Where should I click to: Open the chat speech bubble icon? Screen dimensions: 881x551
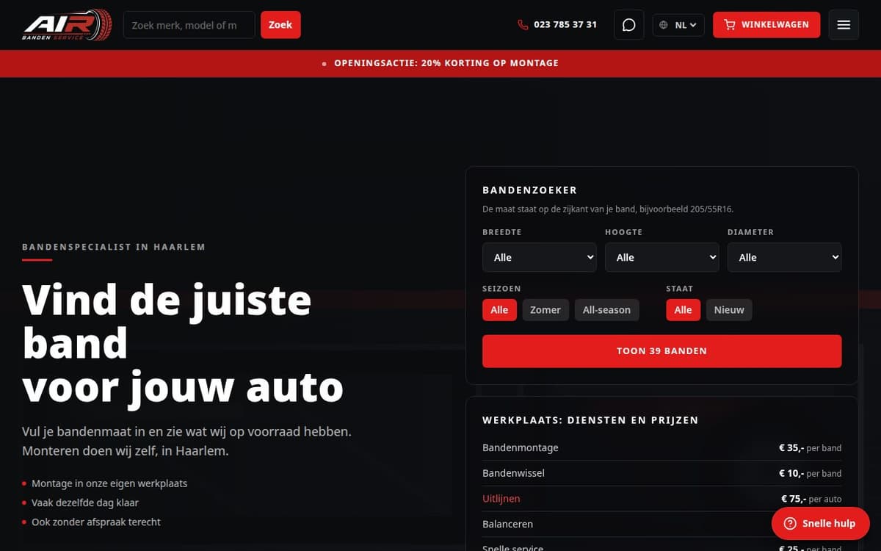click(x=628, y=24)
